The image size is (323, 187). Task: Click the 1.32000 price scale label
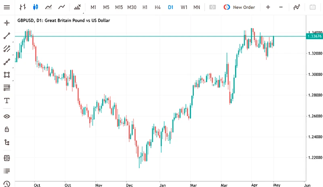[x=315, y=53]
